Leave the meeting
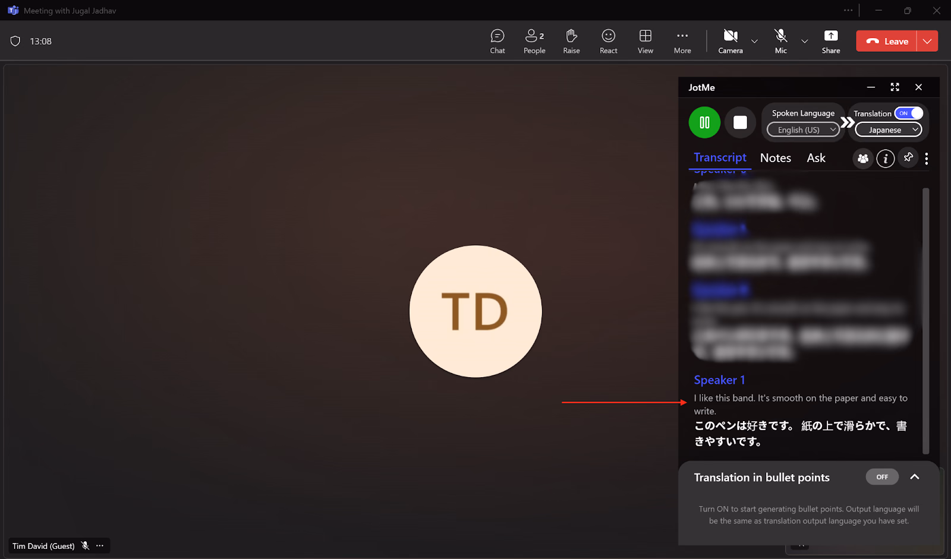 887,41
